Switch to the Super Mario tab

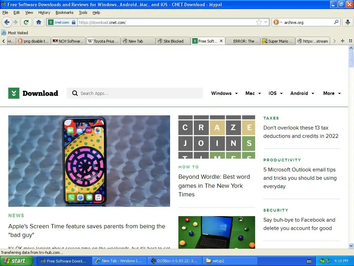278,41
